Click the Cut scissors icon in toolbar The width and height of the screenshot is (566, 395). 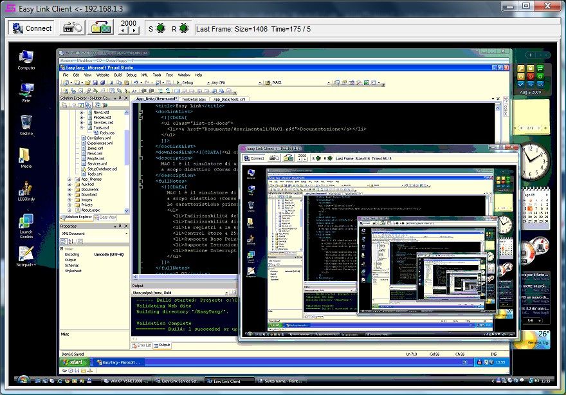pos(112,83)
